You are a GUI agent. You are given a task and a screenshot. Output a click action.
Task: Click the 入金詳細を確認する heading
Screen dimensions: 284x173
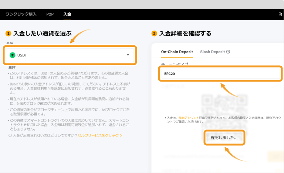(186, 34)
